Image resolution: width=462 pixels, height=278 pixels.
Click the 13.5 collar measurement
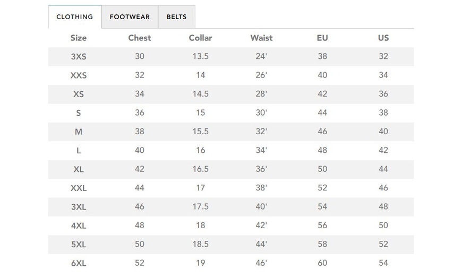(x=200, y=57)
